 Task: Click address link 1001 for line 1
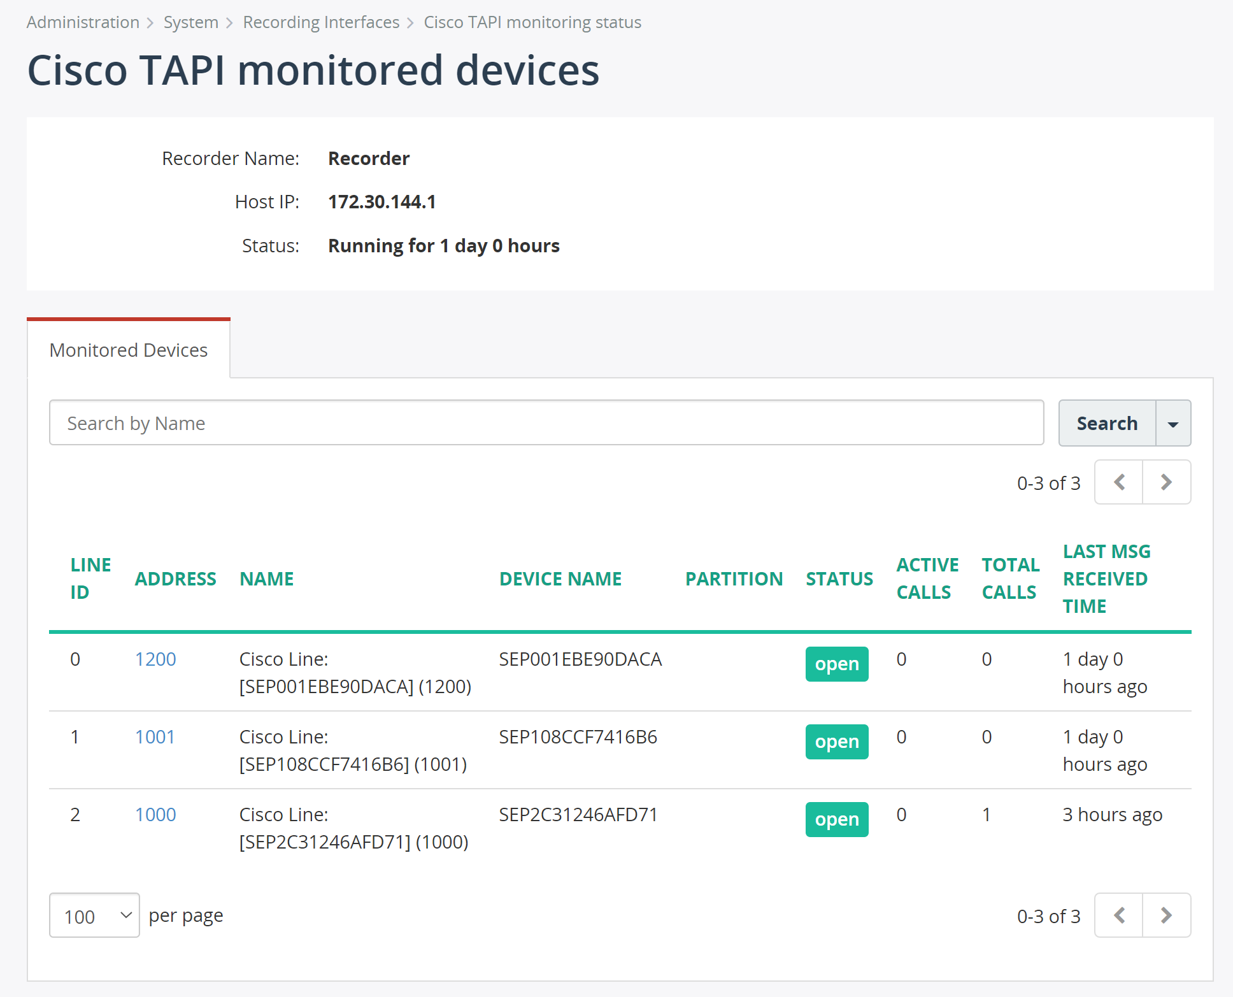click(x=155, y=736)
